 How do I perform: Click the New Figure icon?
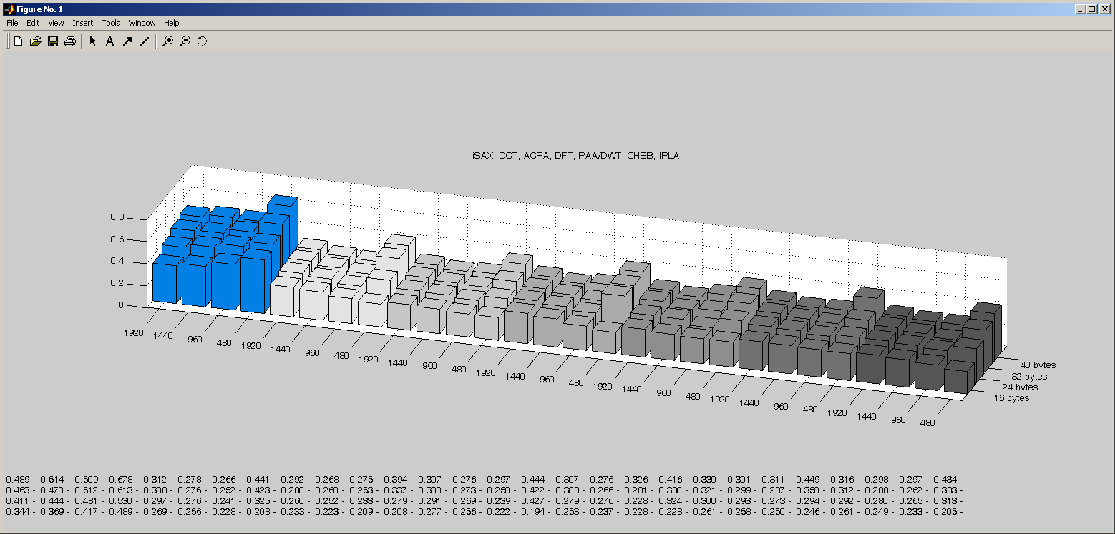[19, 41]
